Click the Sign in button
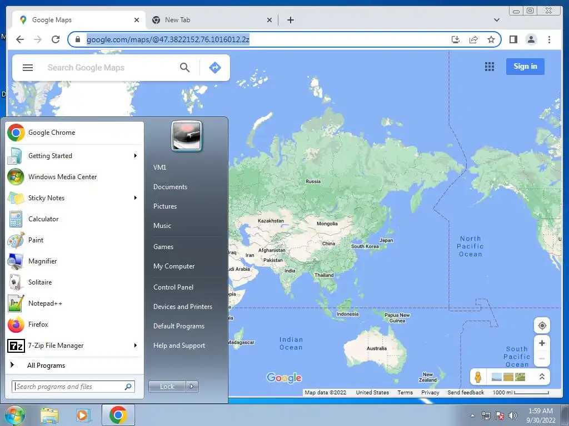569x426 pixels. tap(525, 67)
